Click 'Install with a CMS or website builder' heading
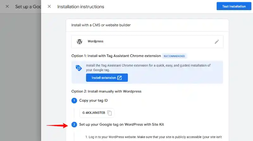This screenshot has width=253, height=141. pyautogui.click(x=101, y=25)
